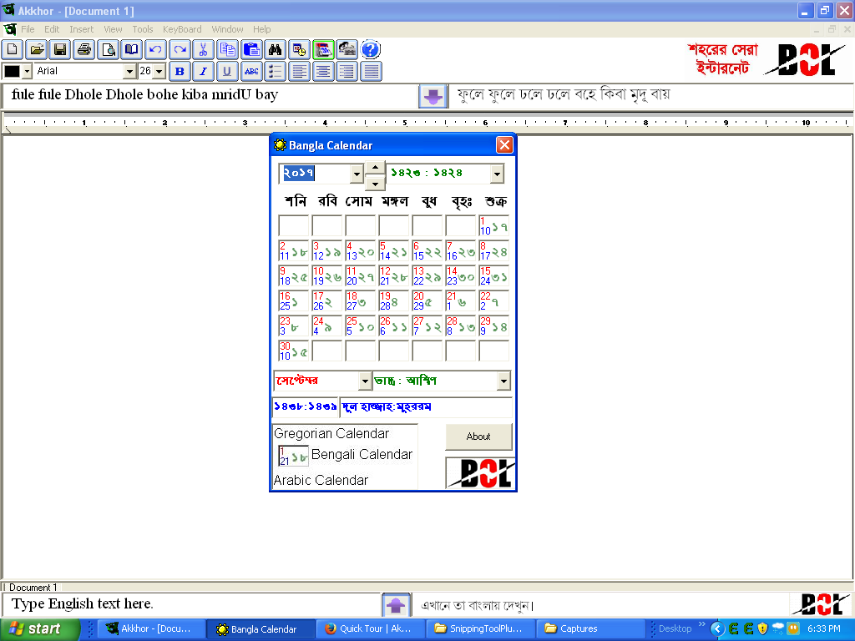The width and height of the screenshot is (855, 641).
Task: Undo the last action with the Undo arrow
Action: [x=156, y=49]
